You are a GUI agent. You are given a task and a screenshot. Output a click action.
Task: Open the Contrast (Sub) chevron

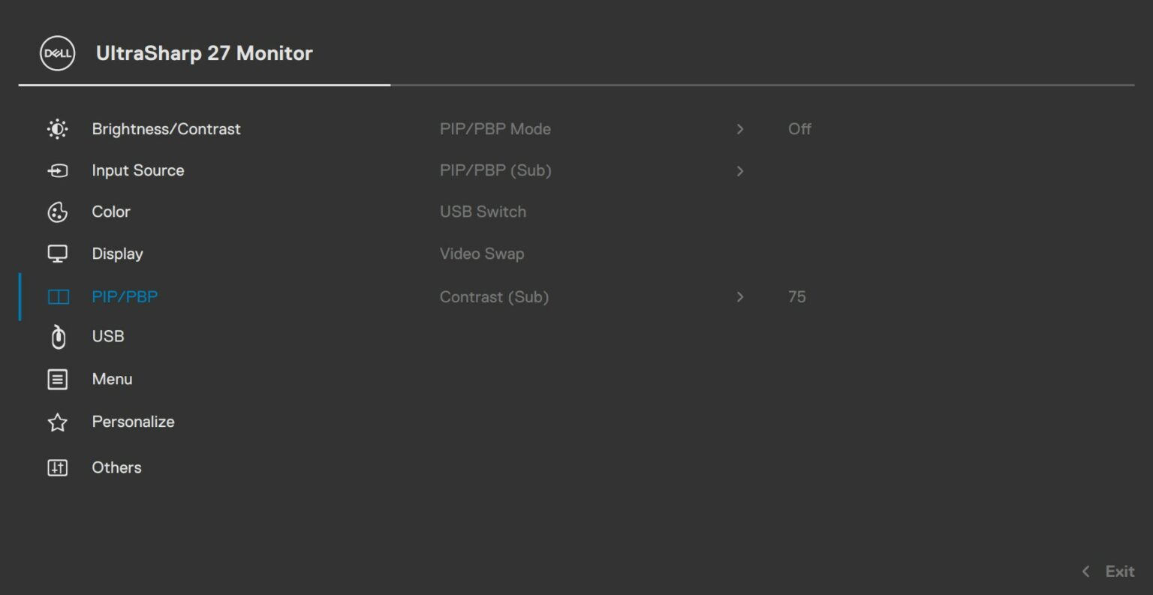[740, 296]
